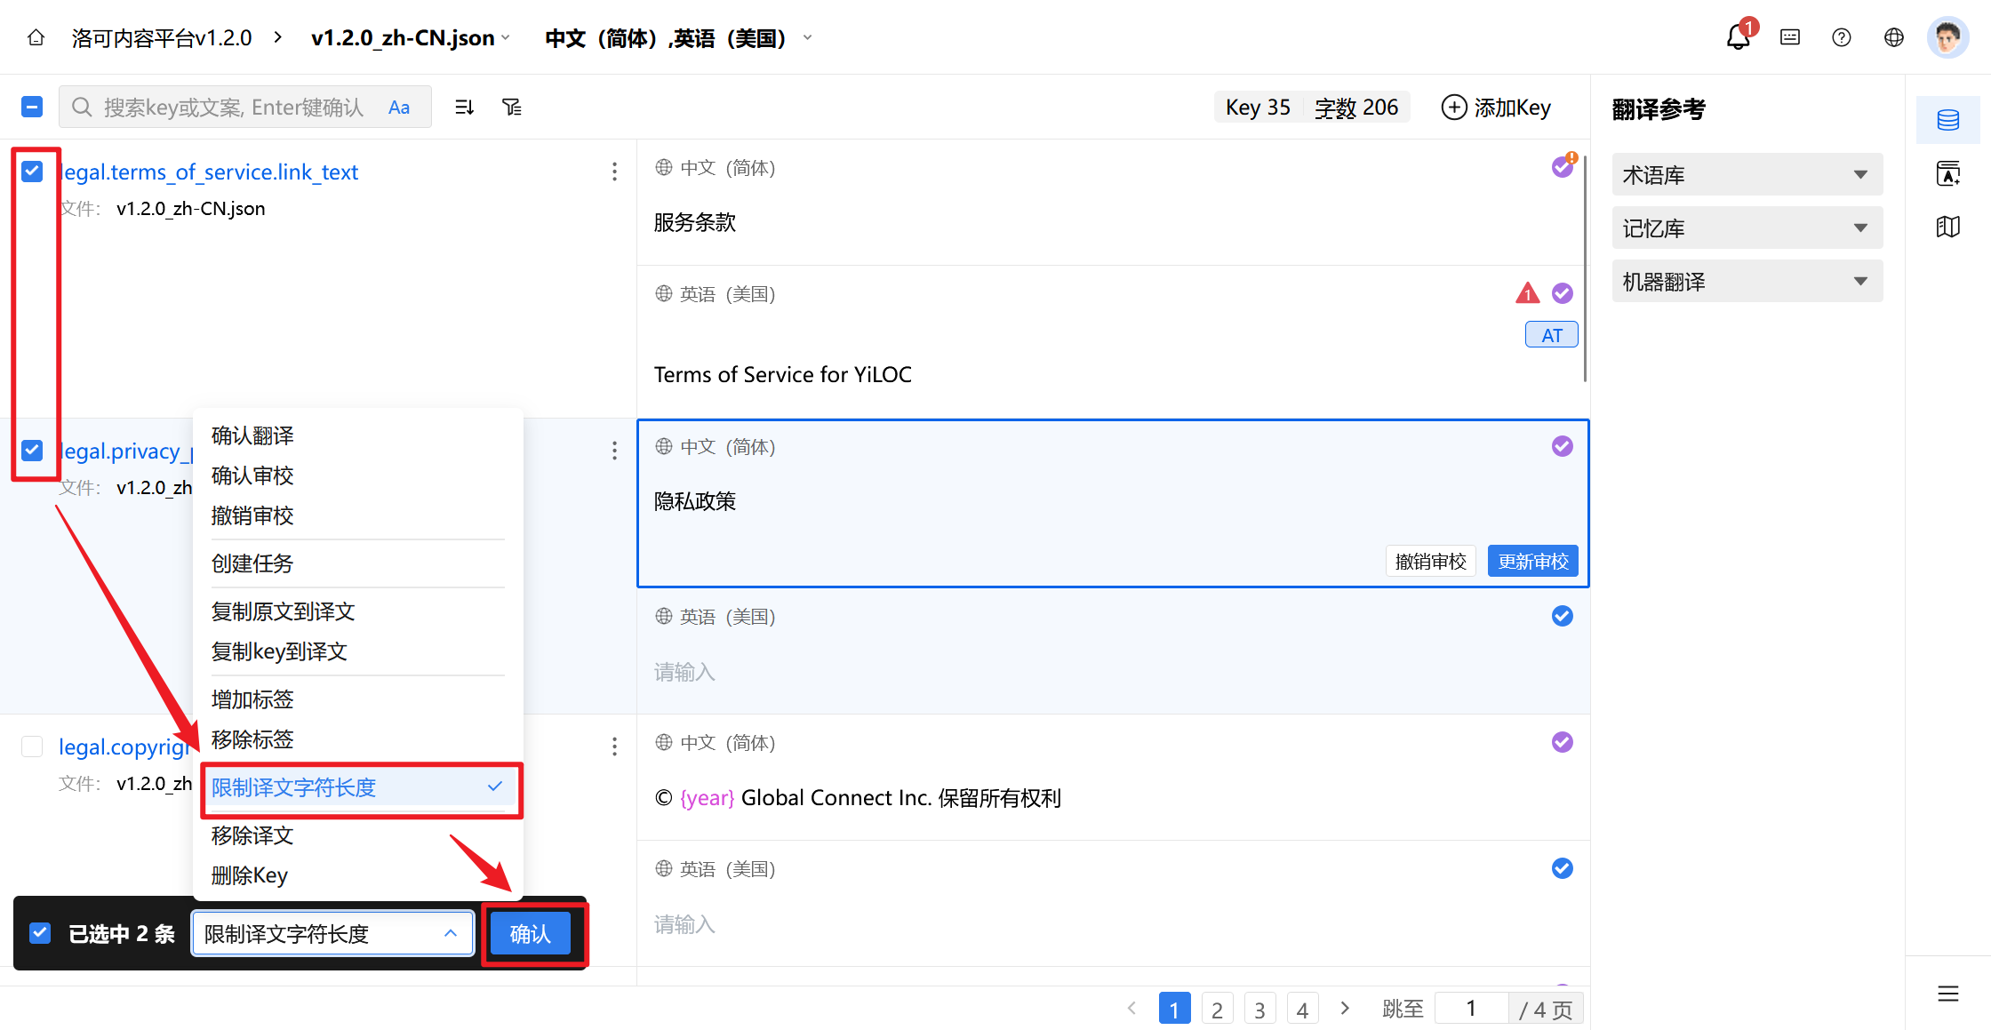Screen dimensions: 1991x1030
Task: Uncheck the legal.terms_of_service.link_text checkbox
Action: 32,172
